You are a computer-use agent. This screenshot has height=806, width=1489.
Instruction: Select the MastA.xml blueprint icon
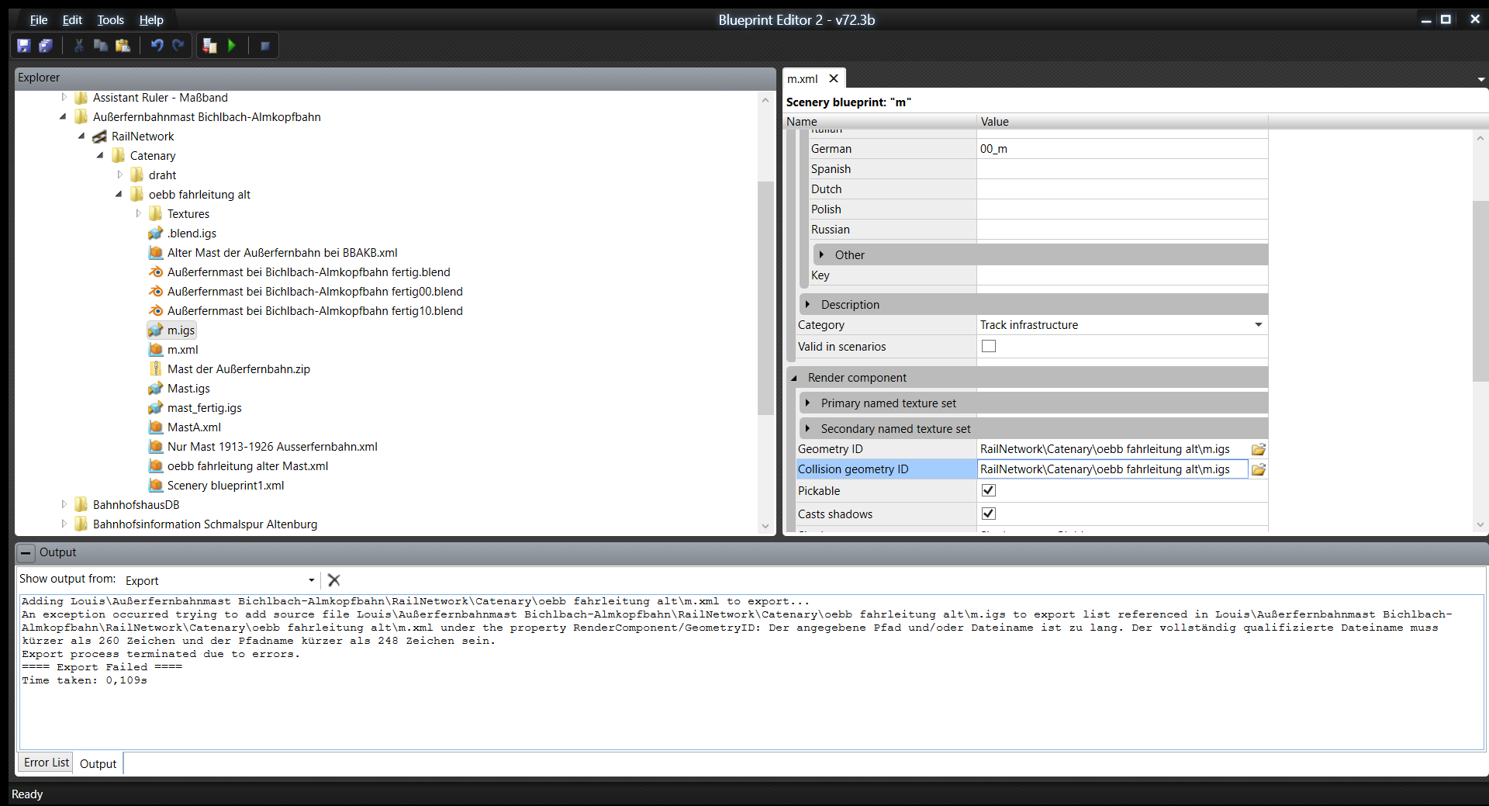tap(155, 427)
